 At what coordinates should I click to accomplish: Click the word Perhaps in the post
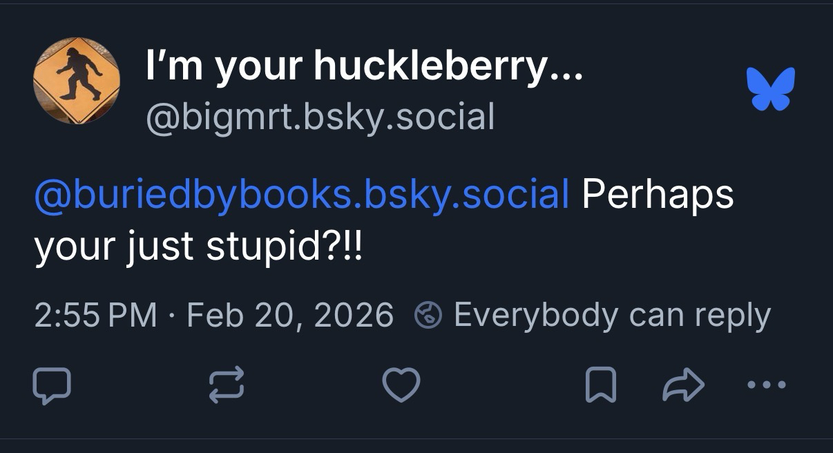click(x=657, y=195)
